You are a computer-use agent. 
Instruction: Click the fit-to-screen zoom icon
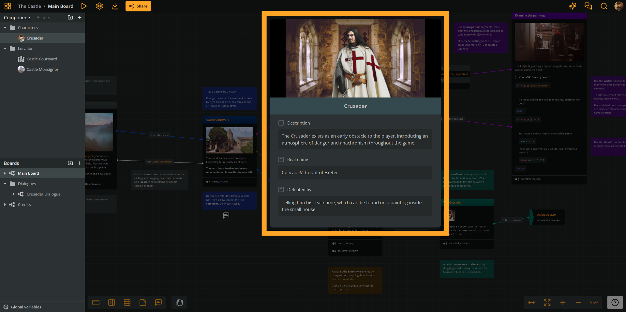click(x=547, y=303)
